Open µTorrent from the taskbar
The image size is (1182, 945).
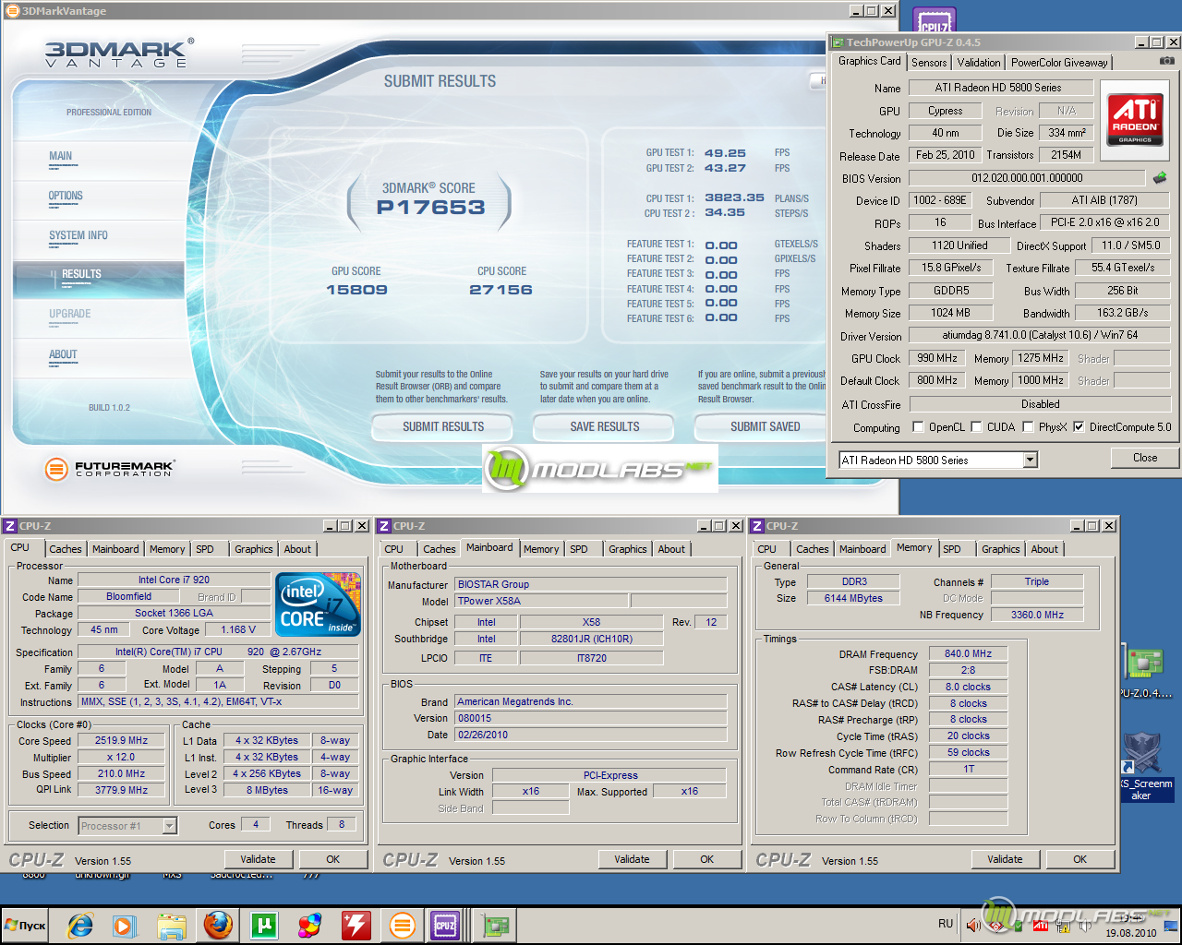(264, 925)
